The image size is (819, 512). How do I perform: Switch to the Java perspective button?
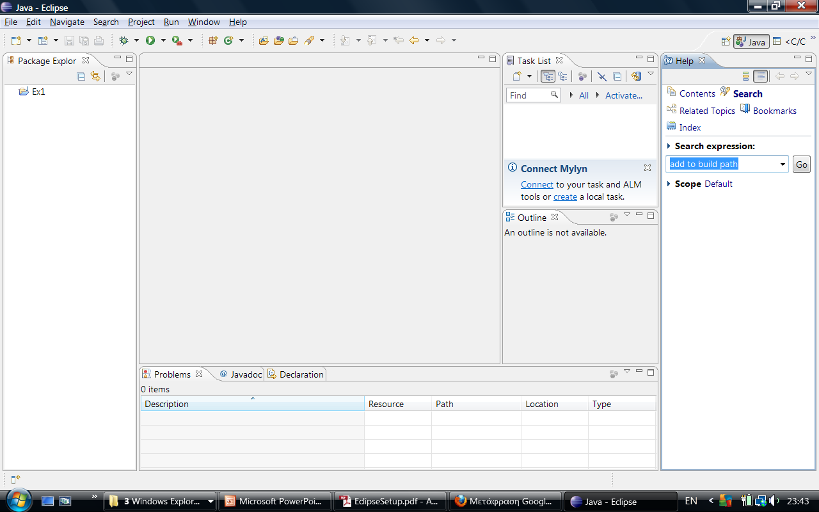tap(751, 42)
